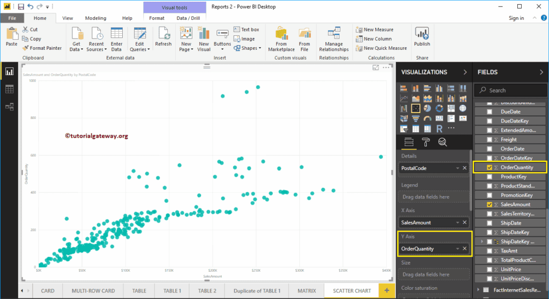Check the ProductKey field checkbox
Image resolution: width=549 pixels, height=299 pixels.
coord(489,176)
